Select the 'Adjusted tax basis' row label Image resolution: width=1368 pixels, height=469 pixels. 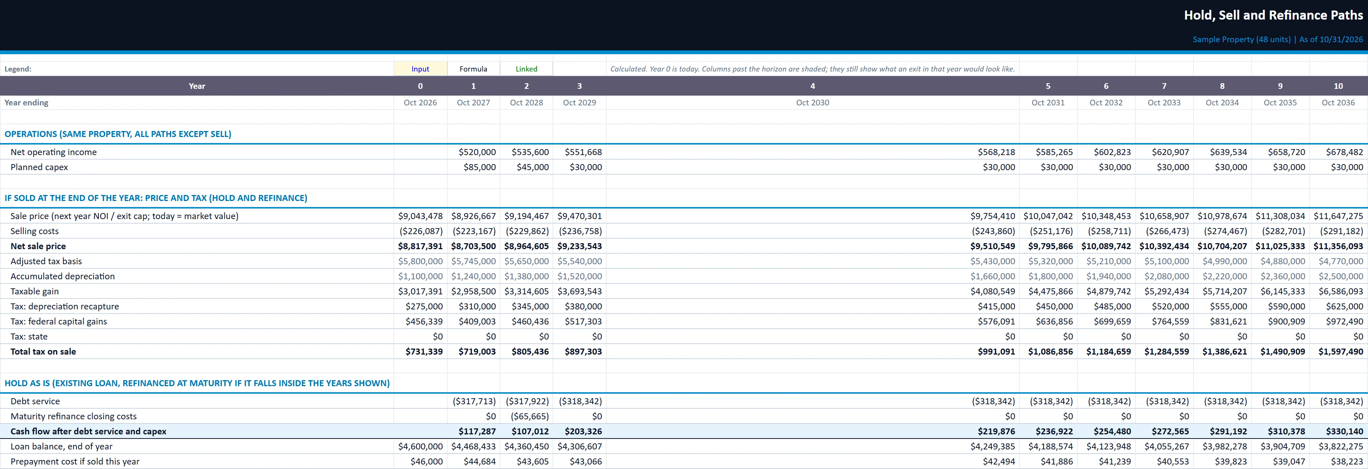coord(46,261)
